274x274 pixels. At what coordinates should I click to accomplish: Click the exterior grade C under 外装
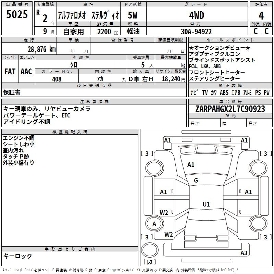point(255,31)
